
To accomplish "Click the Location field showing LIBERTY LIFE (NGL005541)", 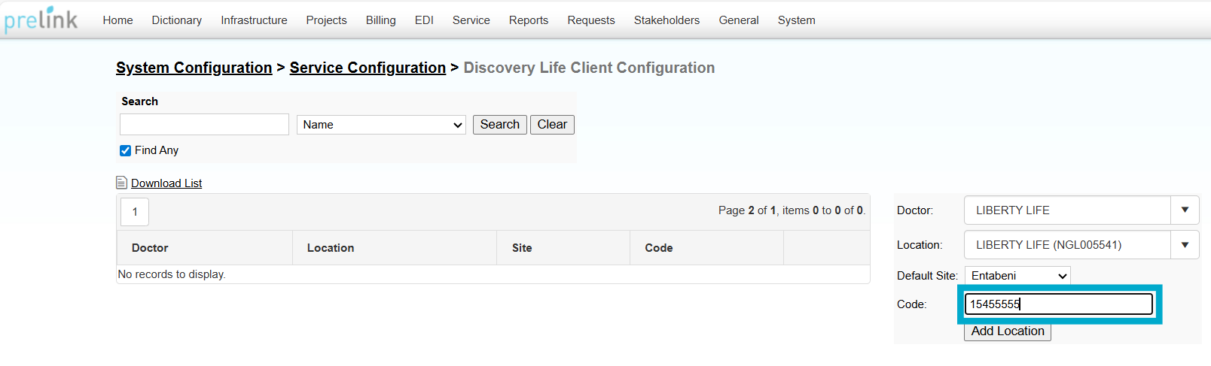I will [x=1067, y=245].
